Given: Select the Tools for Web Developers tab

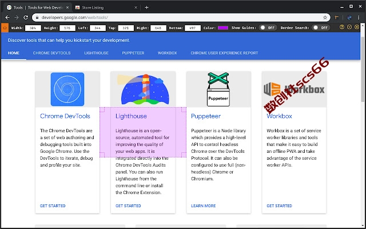Looking at the screenshot, I should point(38,7).
